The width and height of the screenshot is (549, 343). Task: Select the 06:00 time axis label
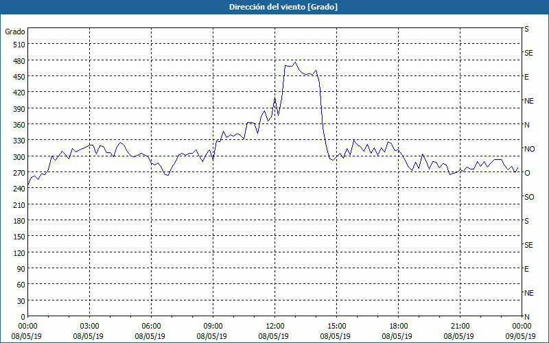click(x=151, y=327)
